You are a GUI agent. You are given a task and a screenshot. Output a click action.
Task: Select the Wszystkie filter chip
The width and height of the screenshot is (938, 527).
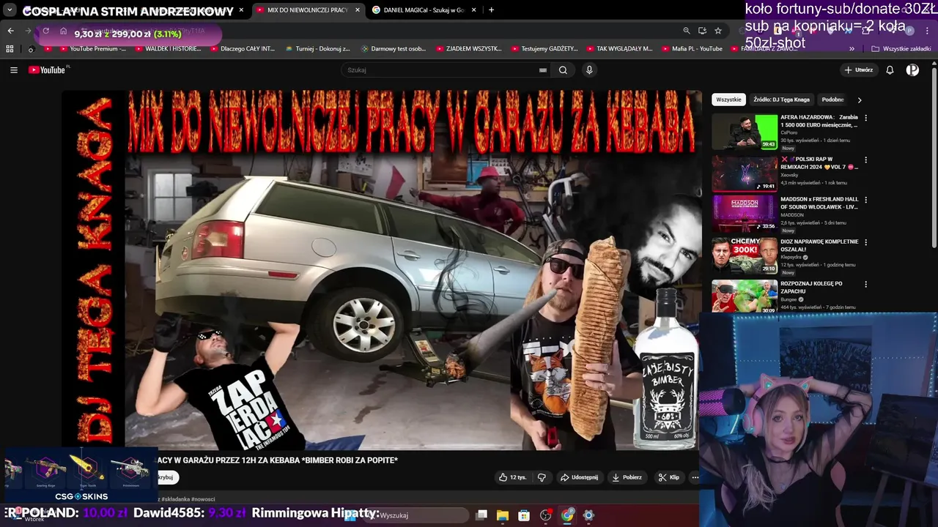click(x=728, y=100)
